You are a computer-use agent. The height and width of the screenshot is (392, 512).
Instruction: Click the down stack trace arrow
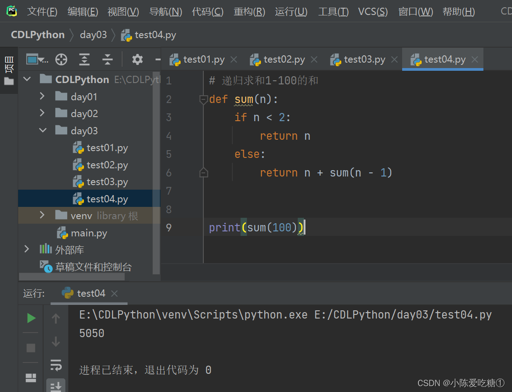pos(56,341)
